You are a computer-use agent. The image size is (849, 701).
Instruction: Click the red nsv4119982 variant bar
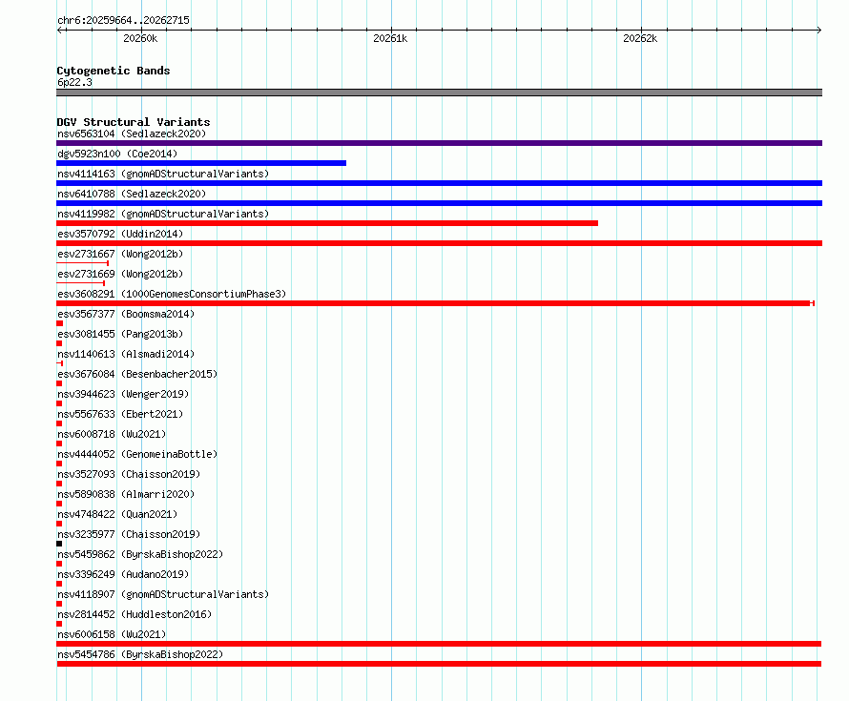pos(327,223)
